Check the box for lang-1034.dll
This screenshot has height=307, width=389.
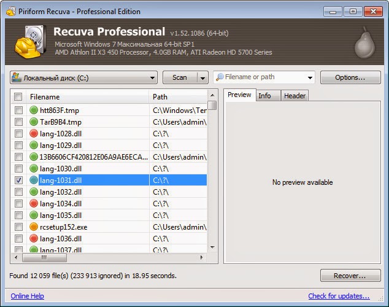pos(18,203)
